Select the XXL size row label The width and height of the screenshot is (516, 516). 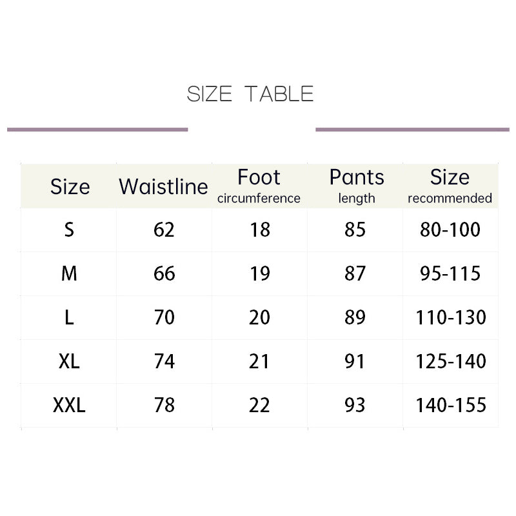pos(69,405)
